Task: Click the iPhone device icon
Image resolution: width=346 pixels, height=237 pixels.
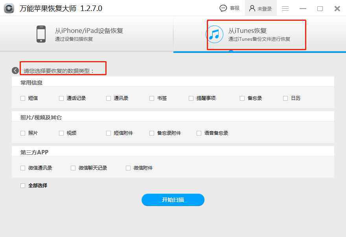Action: coord(41,34)
